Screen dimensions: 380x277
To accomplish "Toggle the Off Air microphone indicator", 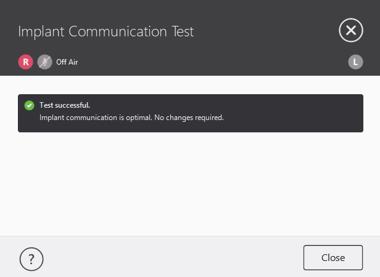I will [44, 62].
